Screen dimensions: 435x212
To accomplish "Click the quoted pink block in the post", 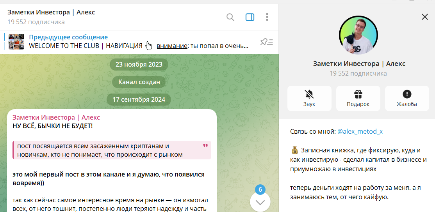I will tap(112, 150).
